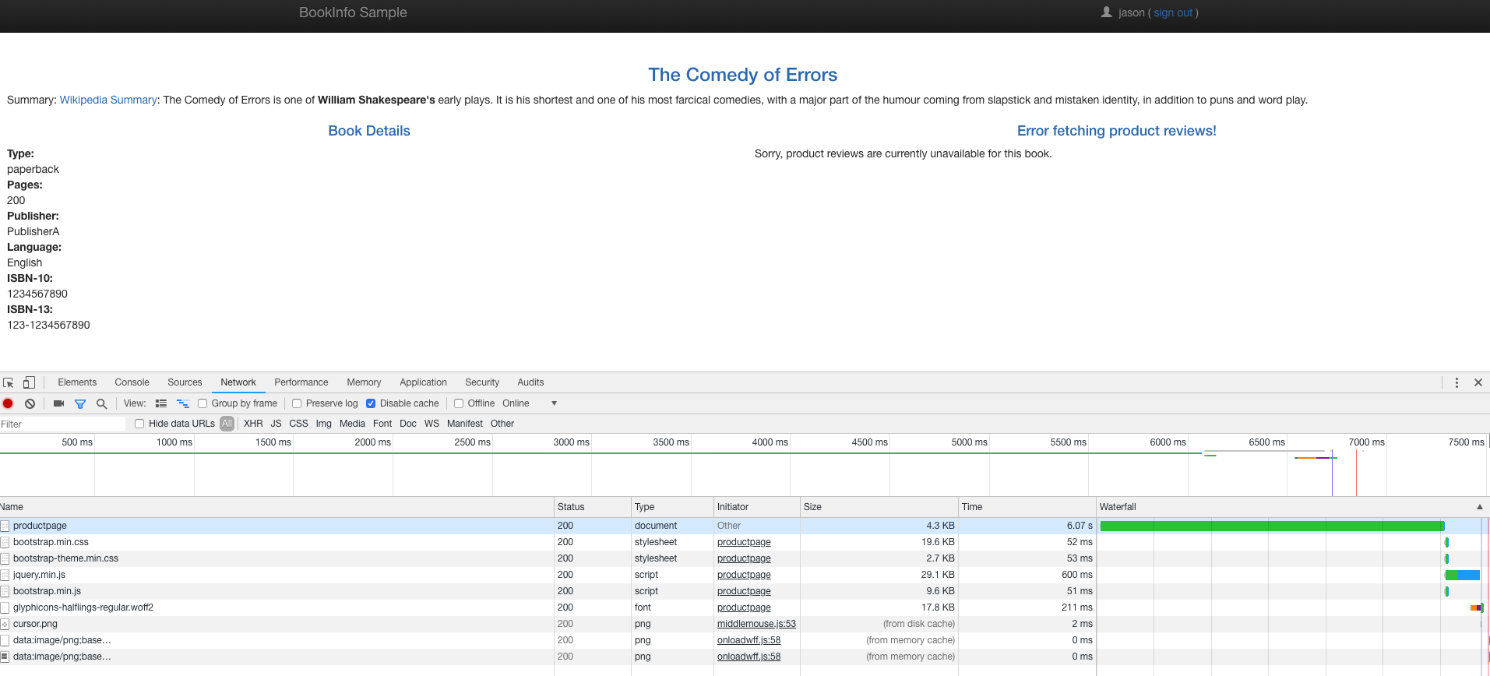Switch to the Console tab
Image resolution: width=1490 pixels, height=676 pixels.
132,382
